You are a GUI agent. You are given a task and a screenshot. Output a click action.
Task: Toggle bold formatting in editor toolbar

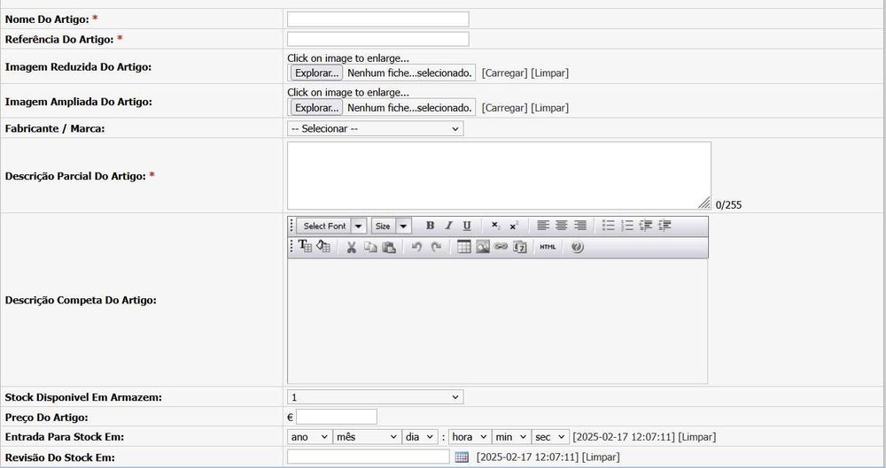point(430,226)
